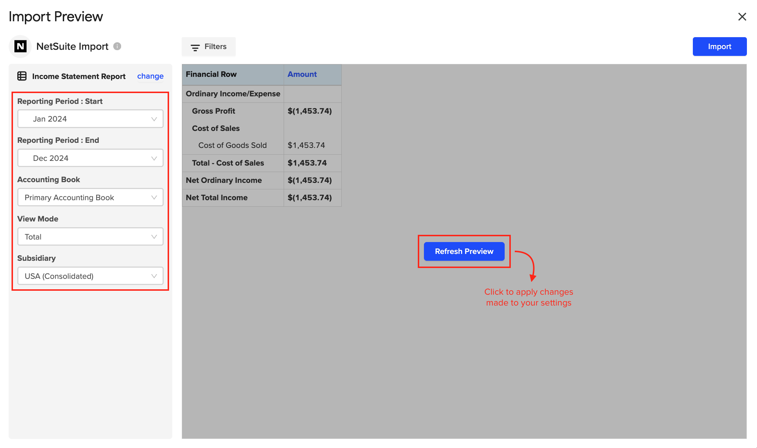Open the Filters panel
The image size is (757, 448).
[x=209, y=47]
